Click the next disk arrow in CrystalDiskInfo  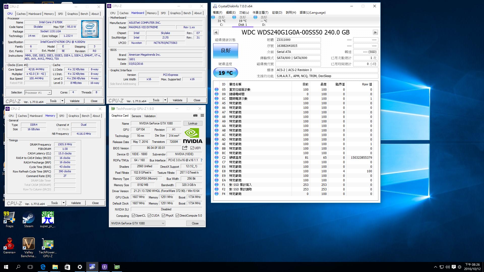pyautogui.click(x=375, y=32)
